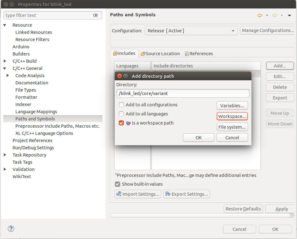Expand the C/C++ Build tree node
Image resolution: width=297 pixels, height=239 pixels.
click(5, 61)
